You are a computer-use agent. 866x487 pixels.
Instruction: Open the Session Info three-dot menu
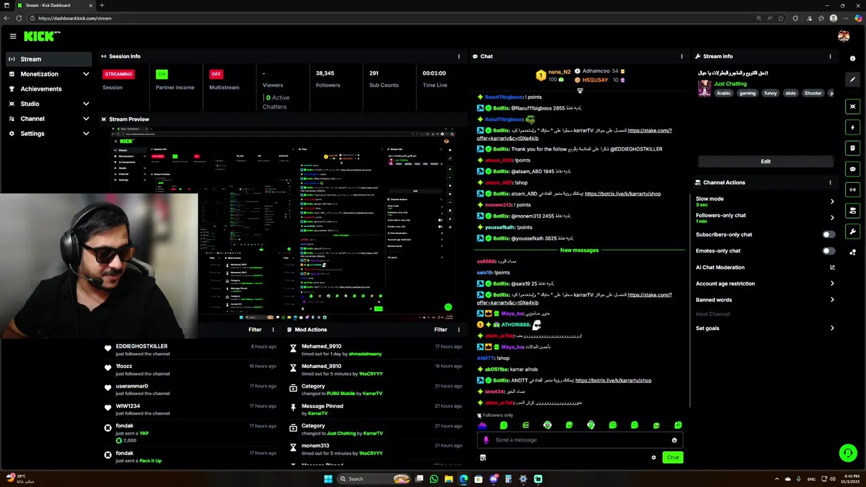pos(459,56)
